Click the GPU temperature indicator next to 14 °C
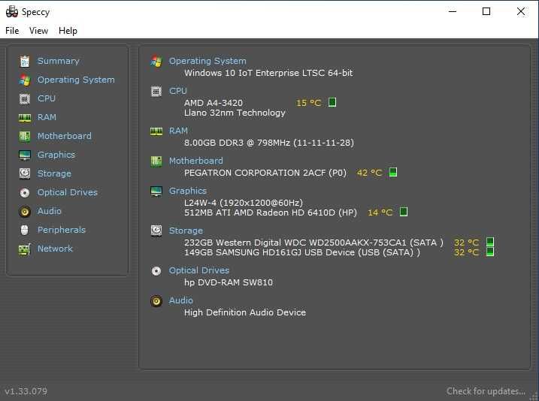Image resolution: width=539 pixels, height=401 pixels. coord(404,212)
